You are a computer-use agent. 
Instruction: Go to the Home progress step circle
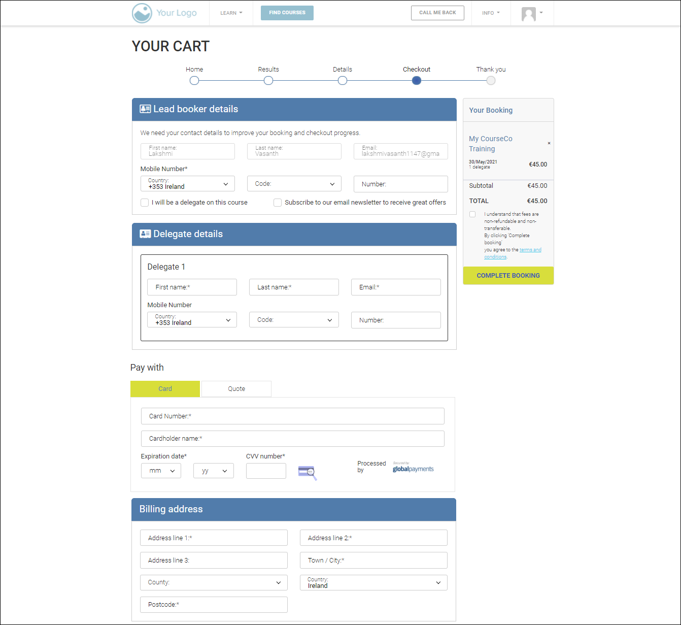194,81
